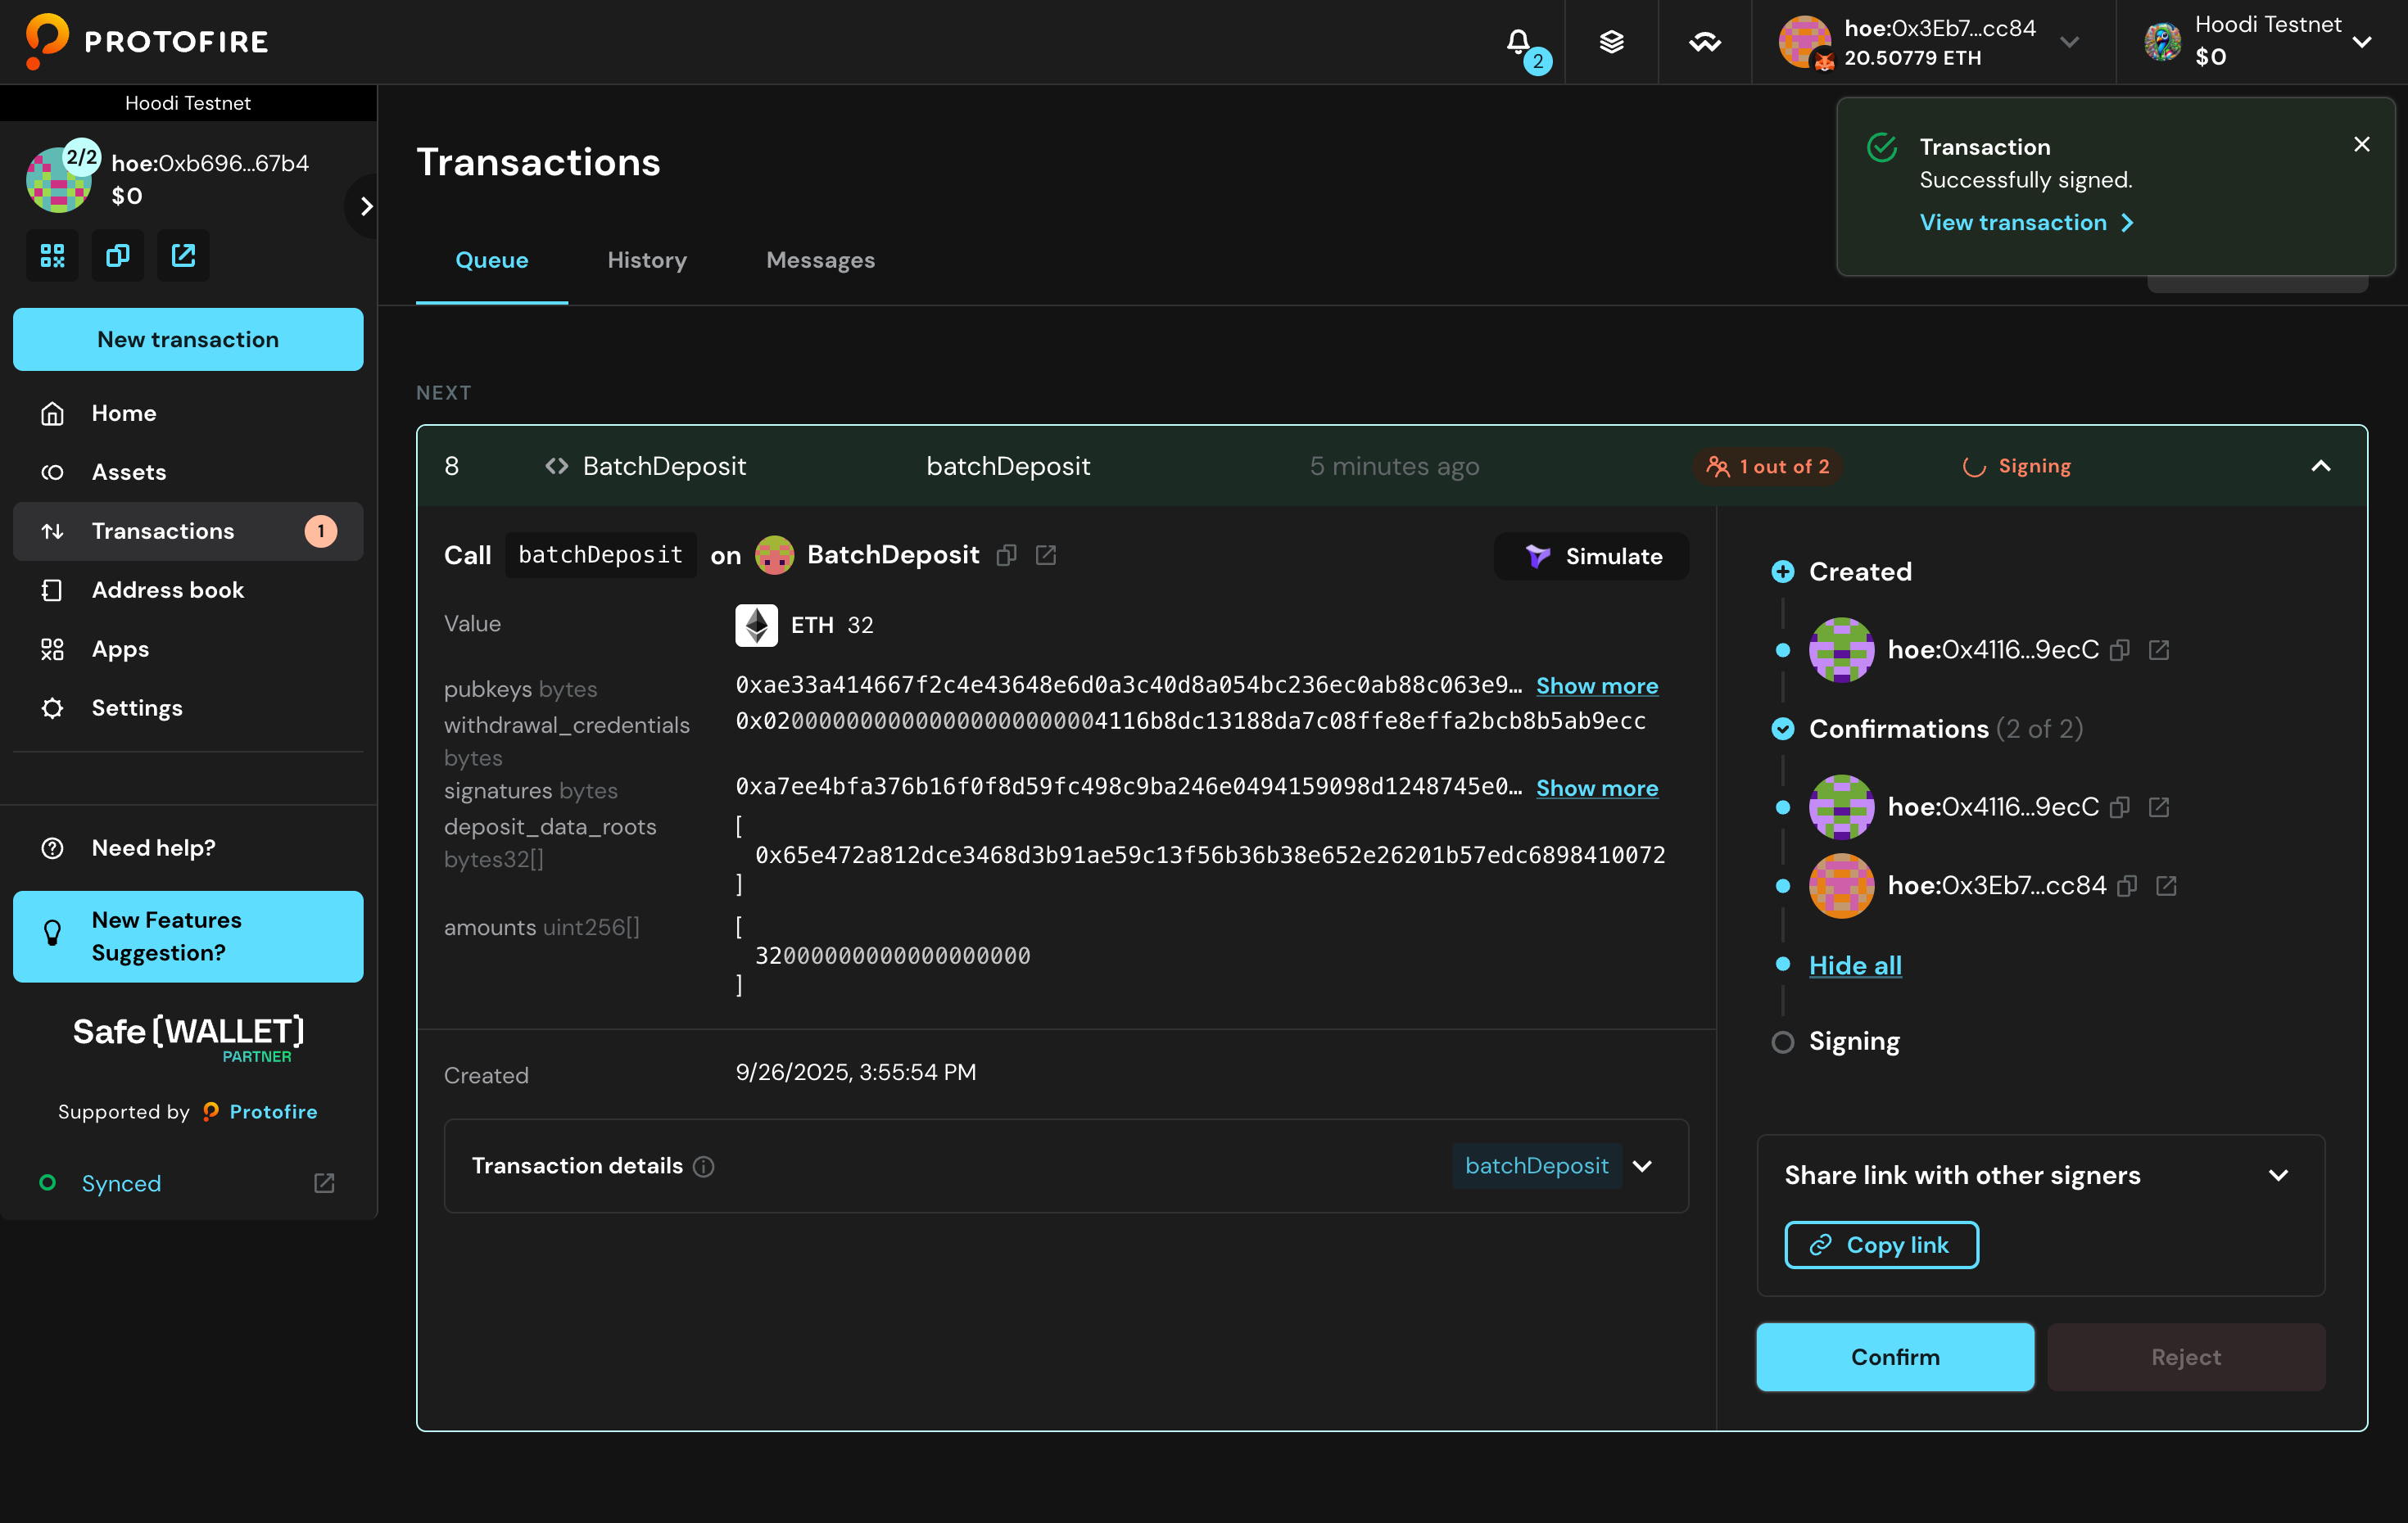
Task: Copy the BatchDeposit contract address
Action: (1007, 555)
